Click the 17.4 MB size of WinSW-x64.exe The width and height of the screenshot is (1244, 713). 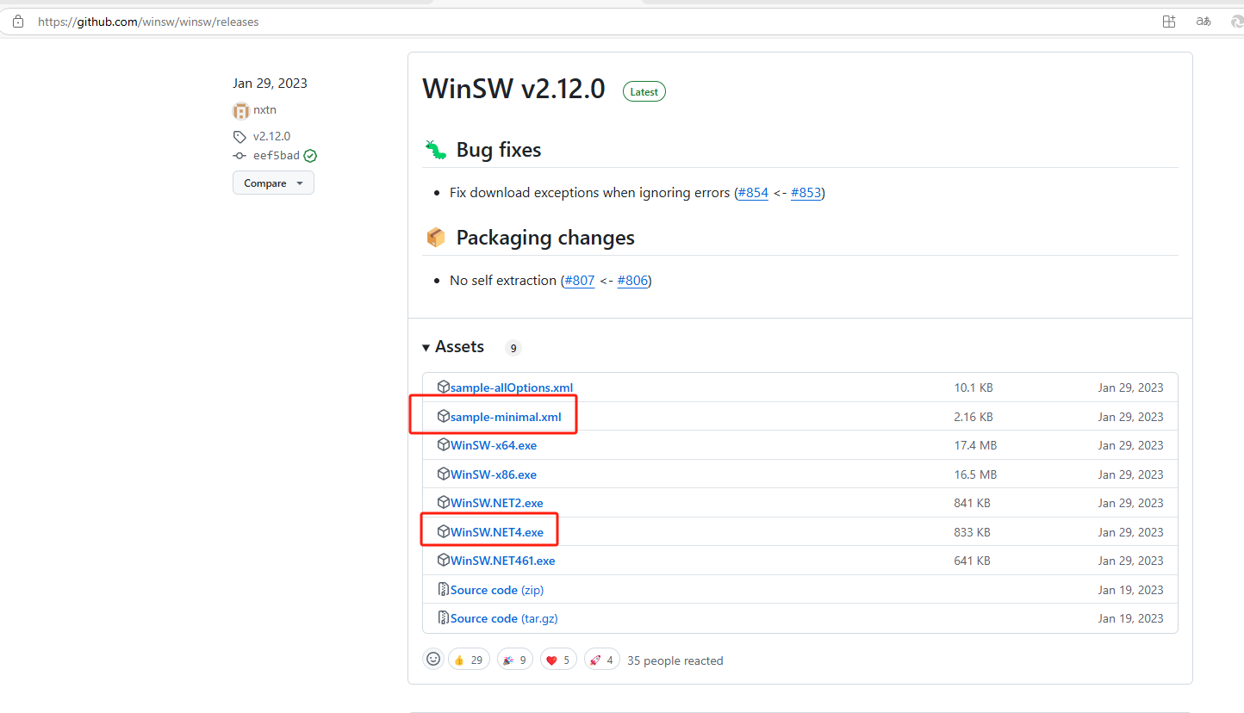[x=975, y=446]
